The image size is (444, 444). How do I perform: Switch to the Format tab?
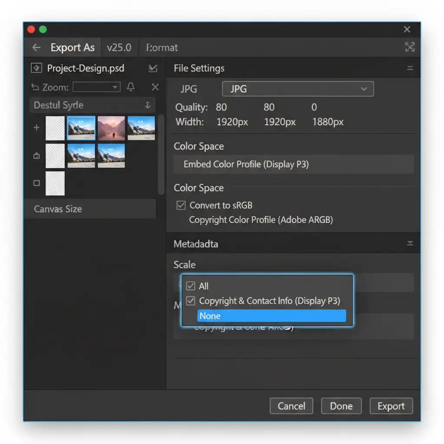(x=162, y=48)
